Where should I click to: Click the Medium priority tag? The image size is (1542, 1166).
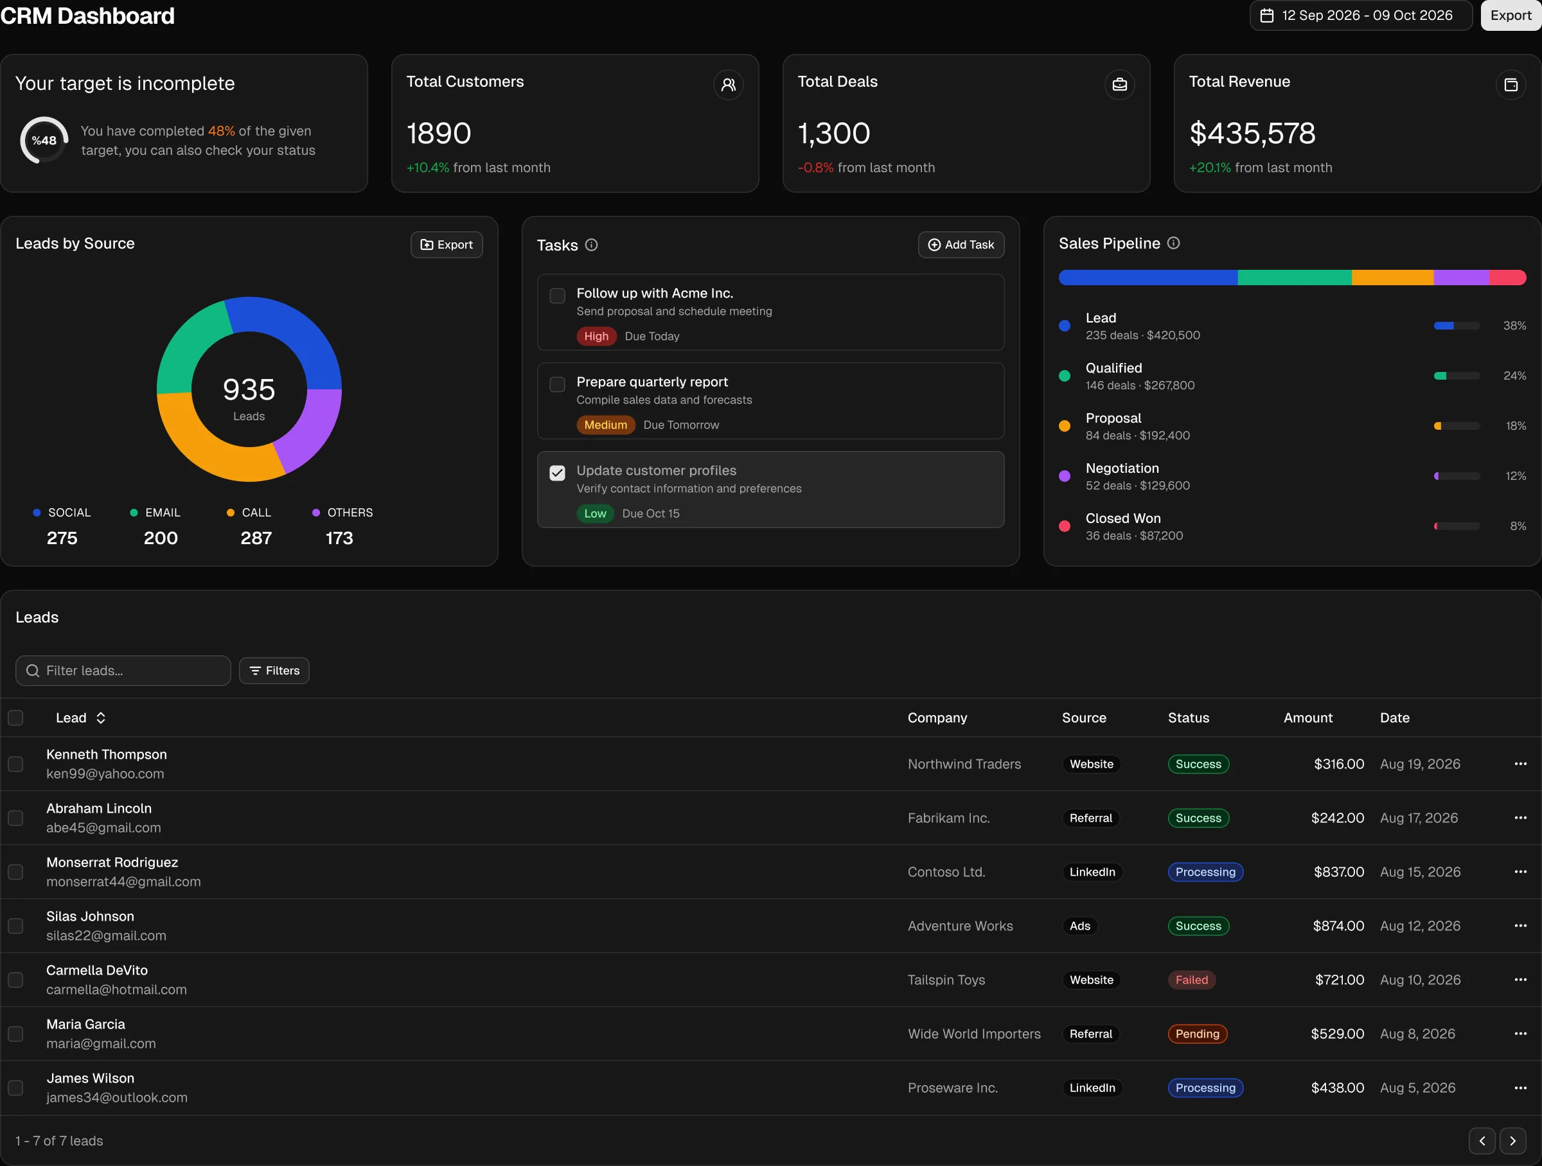(605, 425)
